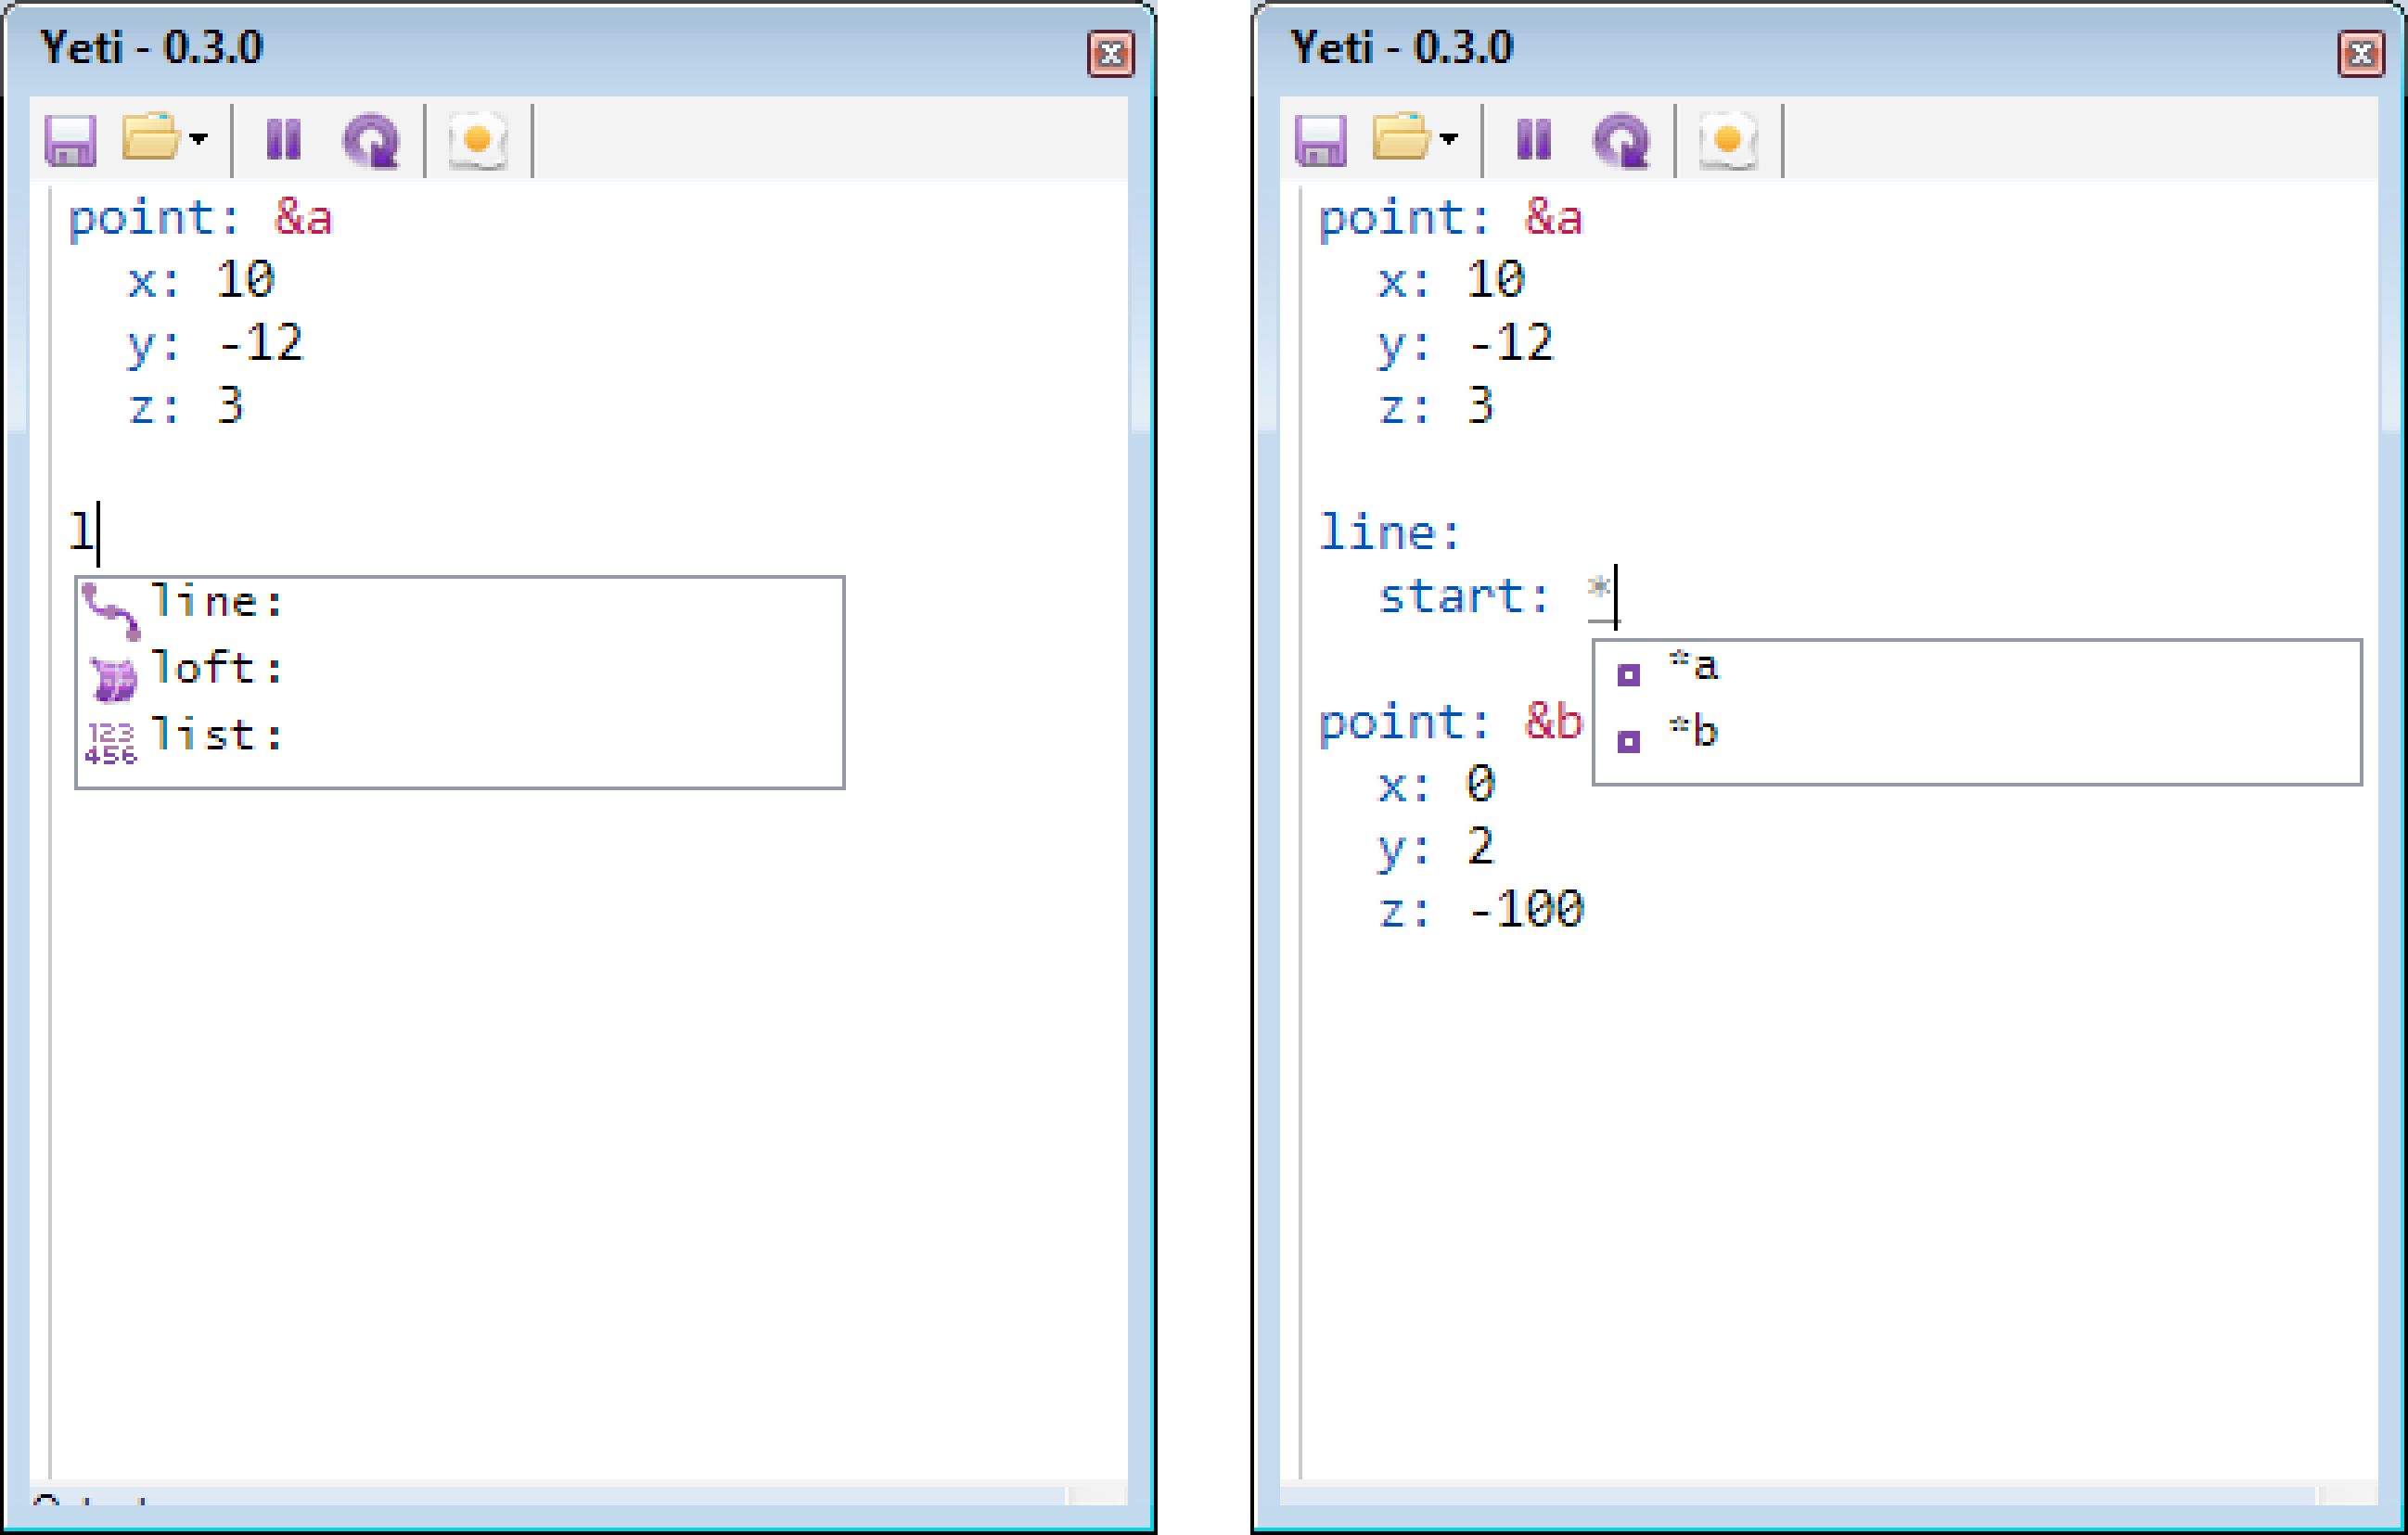2408x1535 pixels.
Task: Click 'Yeti - 0.3.0' title of left window
Action: [151, 47]
